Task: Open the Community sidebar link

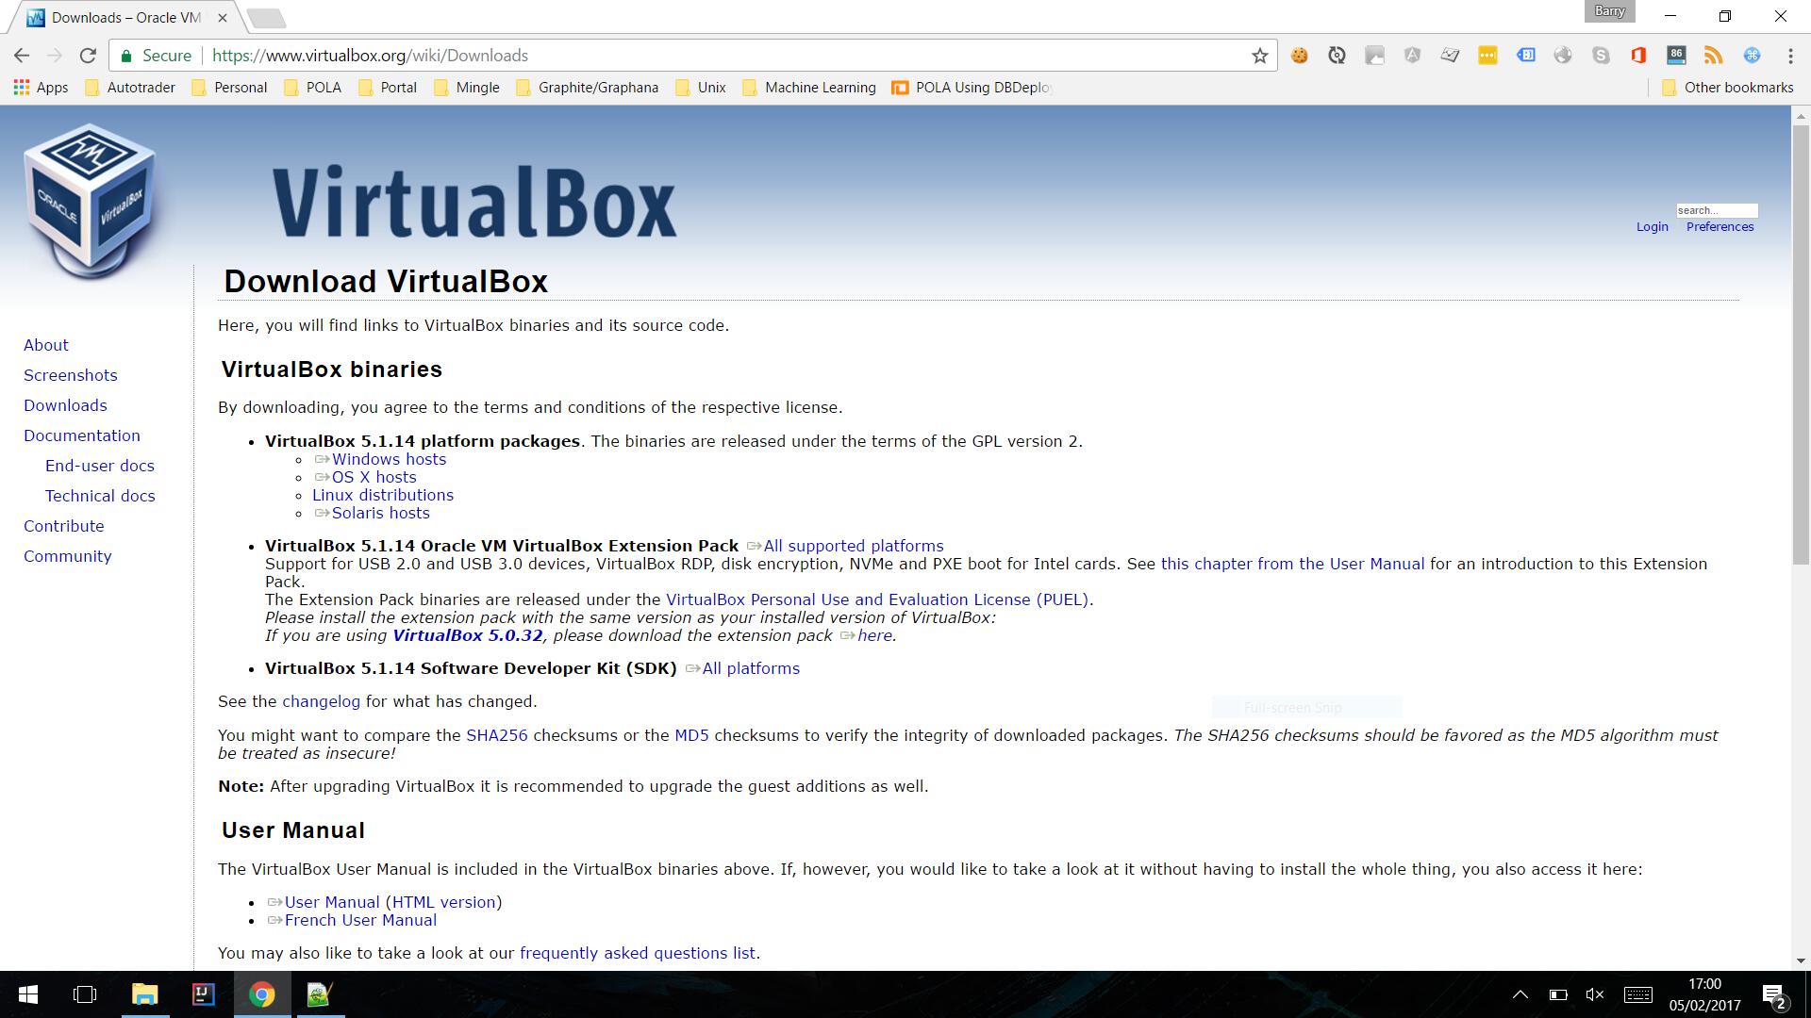Action: [68, 556]
